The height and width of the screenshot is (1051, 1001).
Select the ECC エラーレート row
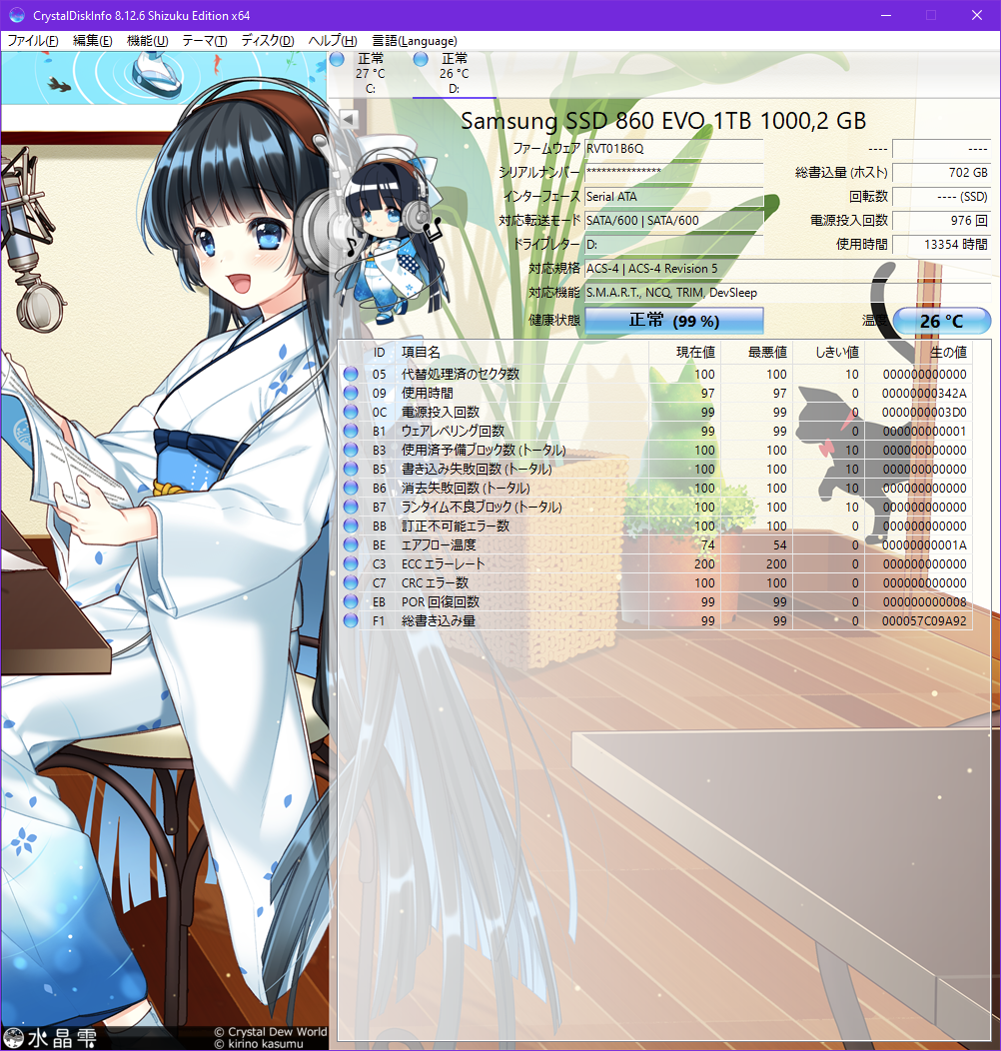tap(655, 563)
